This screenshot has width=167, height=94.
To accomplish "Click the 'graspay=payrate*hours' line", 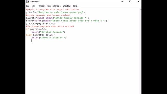I will pos(41,23).
